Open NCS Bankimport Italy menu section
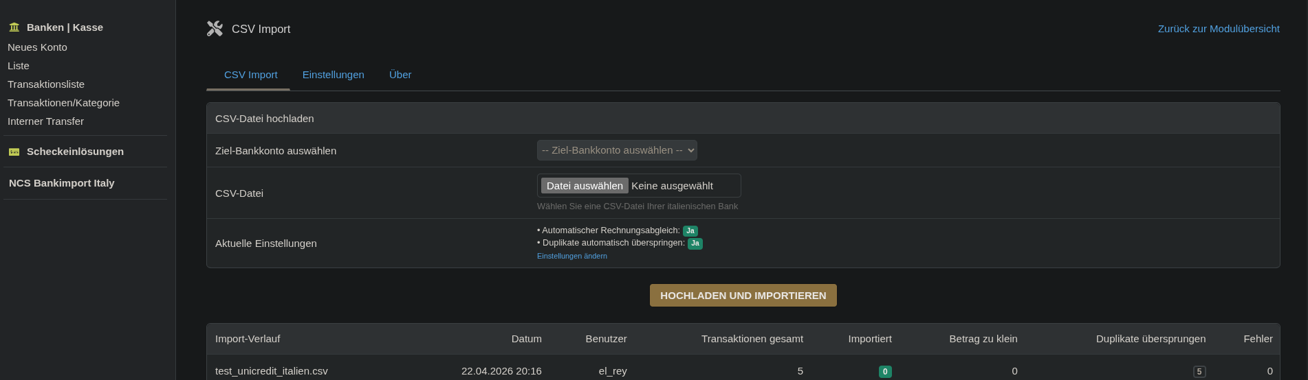The width and height of the screenshot is (1308, 380). click(62, 183)
